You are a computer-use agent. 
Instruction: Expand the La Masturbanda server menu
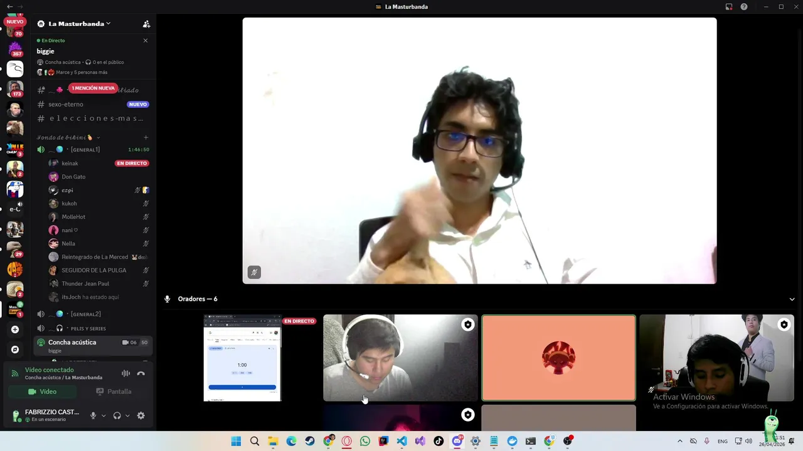[79, 24]
